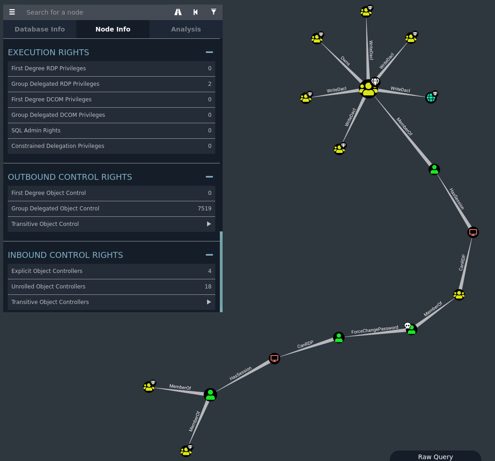Screen dimensions: 495x461
Task: Collapse the Execution Rights section
Action: coord(209,52)
